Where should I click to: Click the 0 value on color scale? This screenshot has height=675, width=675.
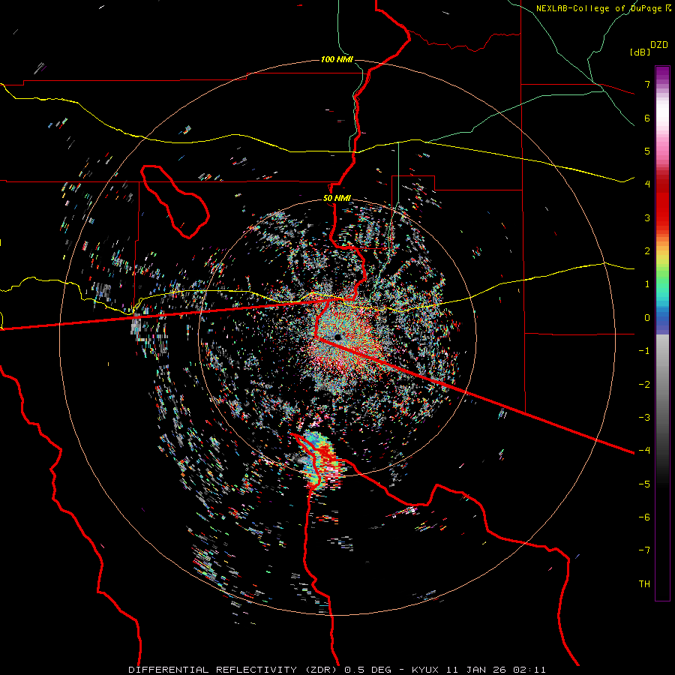coord(647,318)
